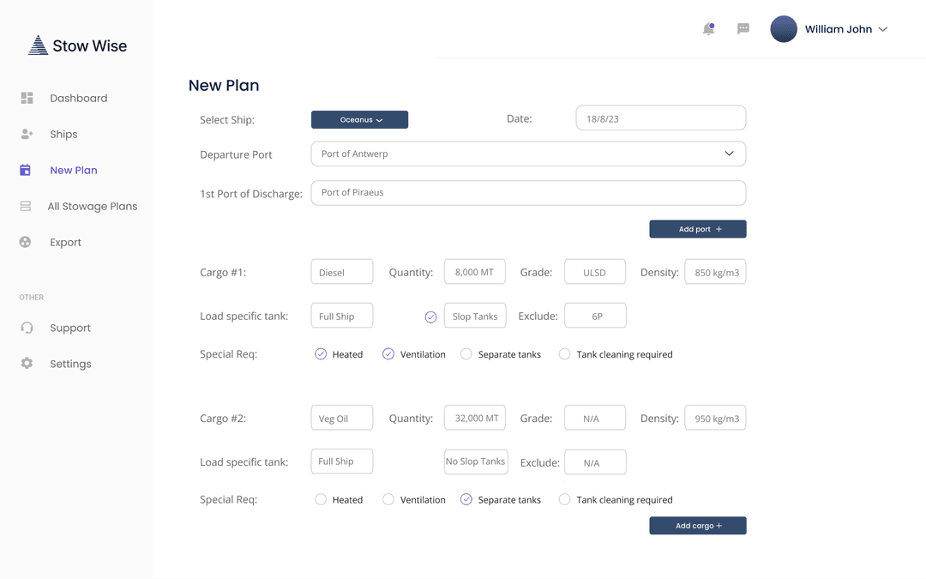Click the Export icon in the sidebar
The height and width of the screenshot is (579, 926).
tap(26, 242)
